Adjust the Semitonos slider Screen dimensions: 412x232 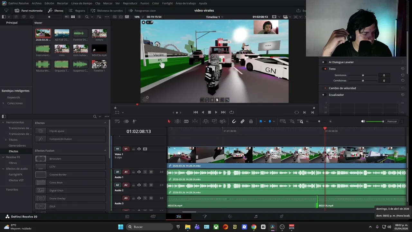coord(363,75)
